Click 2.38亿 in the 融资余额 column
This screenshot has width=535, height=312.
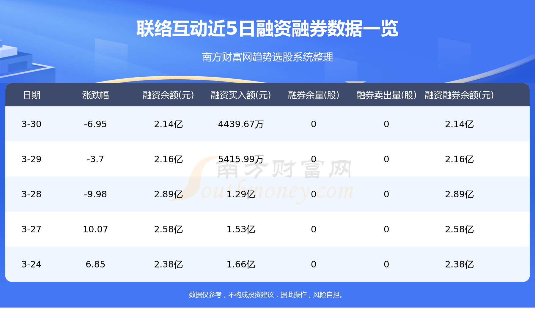click(x=168, y=264)
